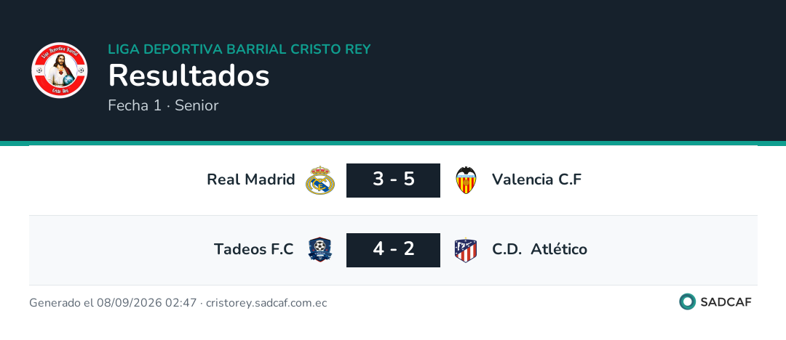Click the Generado el 08/09/2026 timestamp
786x340 pixels.
coord(113,303)
